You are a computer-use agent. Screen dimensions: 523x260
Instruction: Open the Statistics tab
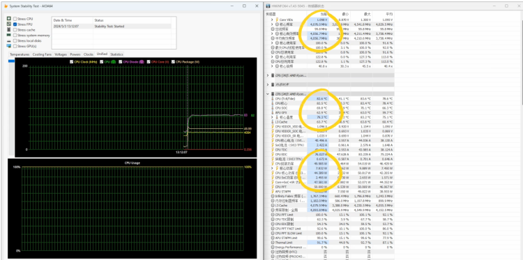coord(116,54)
